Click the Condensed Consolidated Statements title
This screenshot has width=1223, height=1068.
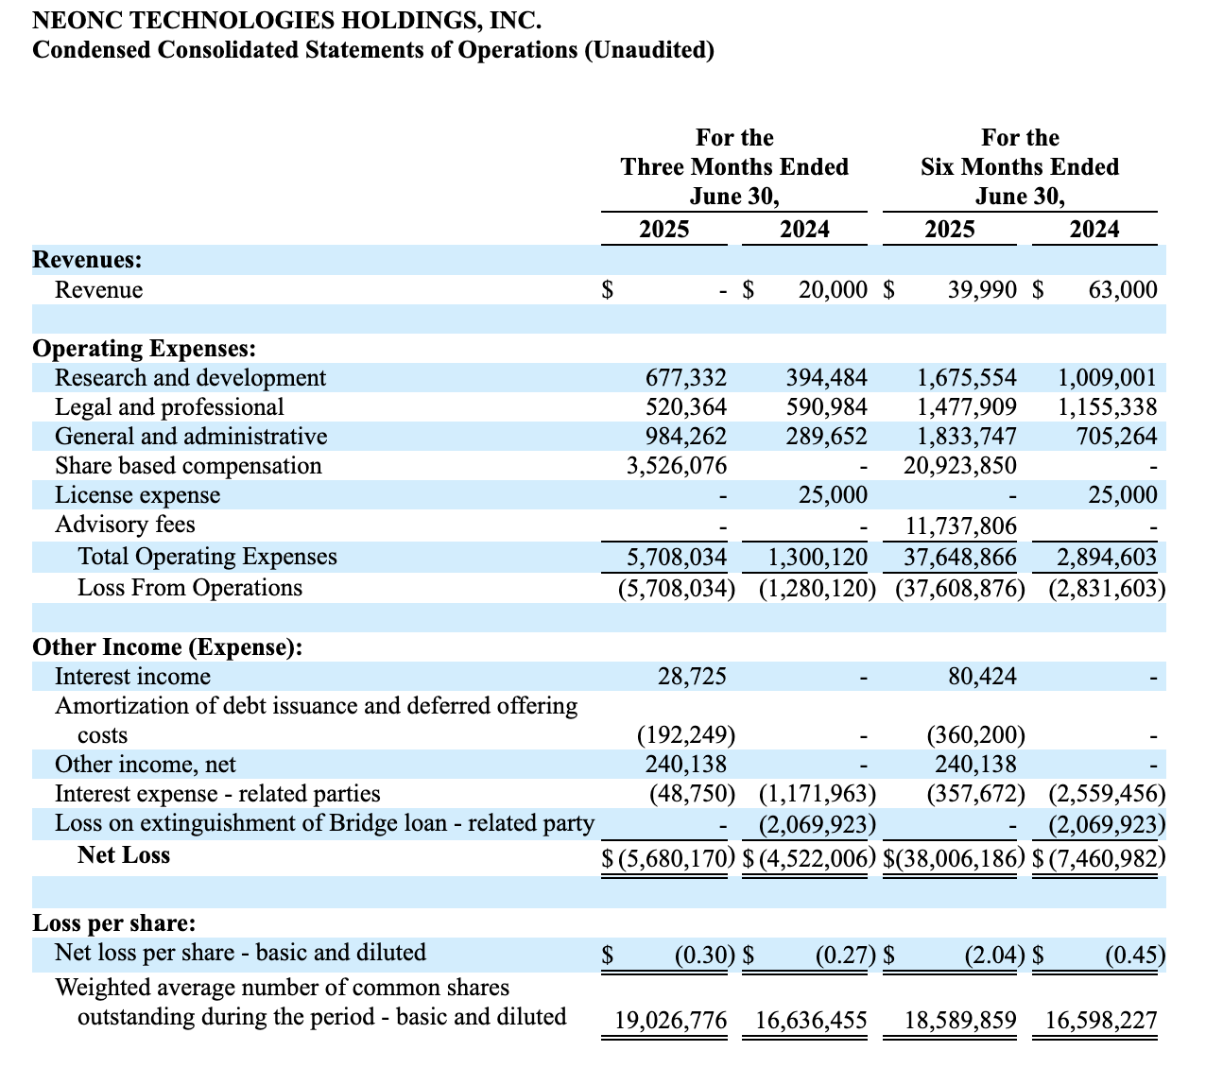pyautogui.click(x=373, y=50)
